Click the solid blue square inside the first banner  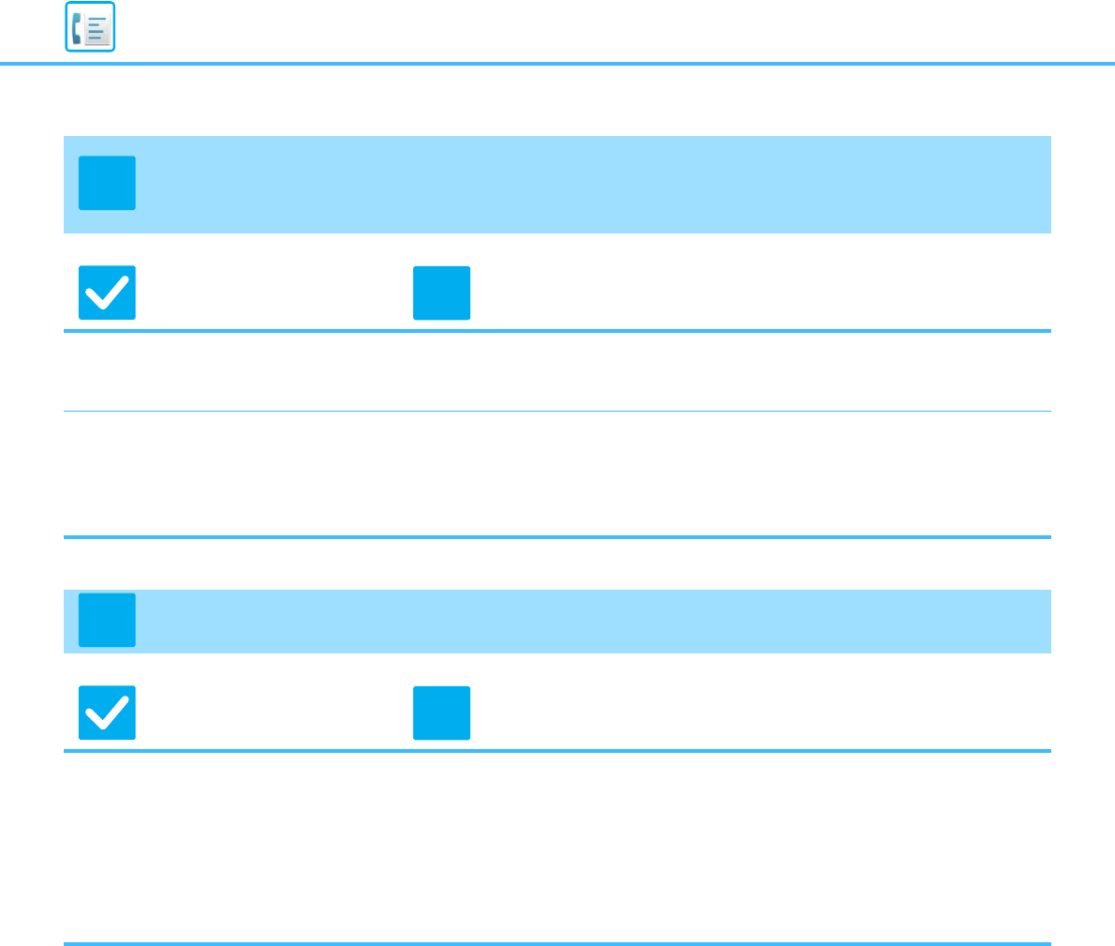click(107, 183)
